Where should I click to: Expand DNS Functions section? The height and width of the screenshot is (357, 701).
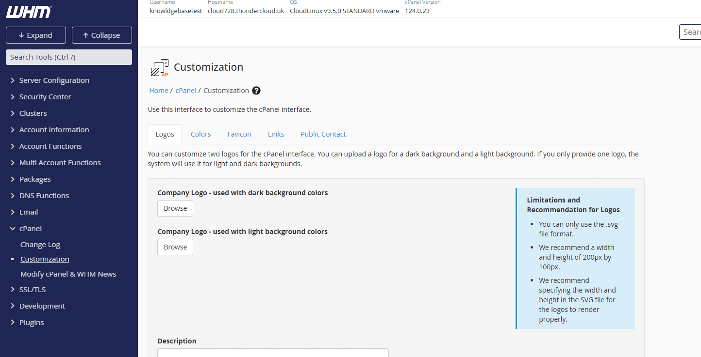(44, 196)
